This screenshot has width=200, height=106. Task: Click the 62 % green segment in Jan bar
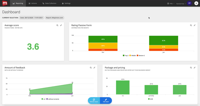(163, 40)
